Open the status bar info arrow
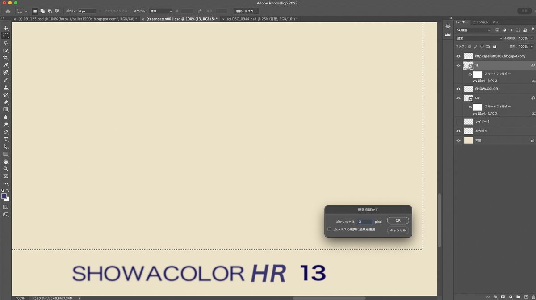Viewport: 536px width, 300px height. [x=80, y=298]
